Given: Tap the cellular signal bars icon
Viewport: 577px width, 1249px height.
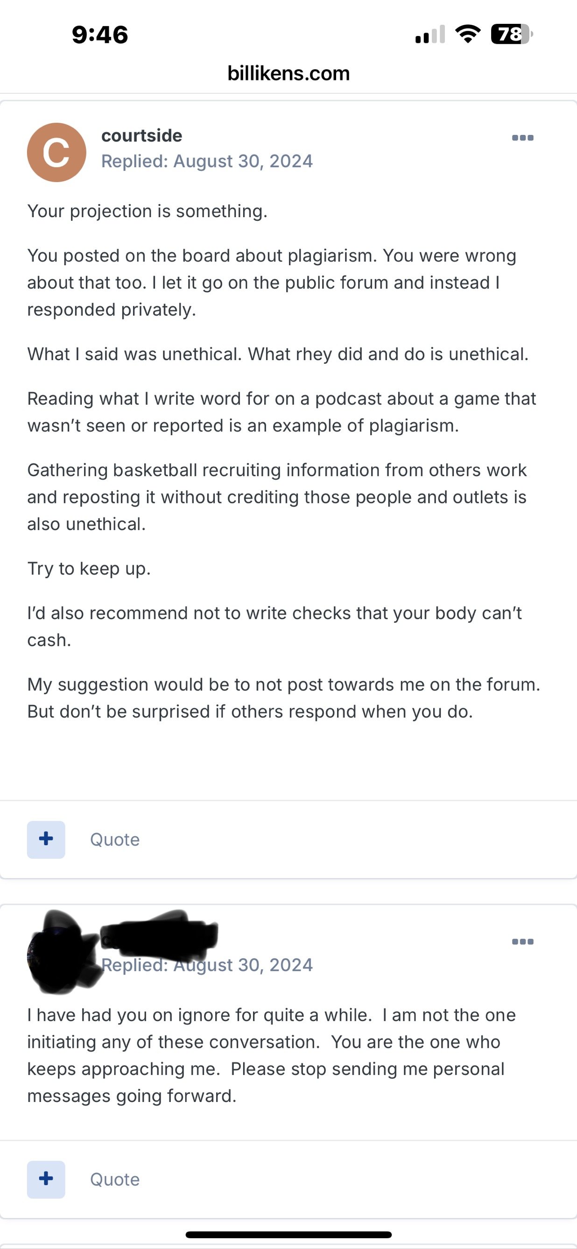Looking at the screenshot, I should pyautogui.click(x=430, y=35).
